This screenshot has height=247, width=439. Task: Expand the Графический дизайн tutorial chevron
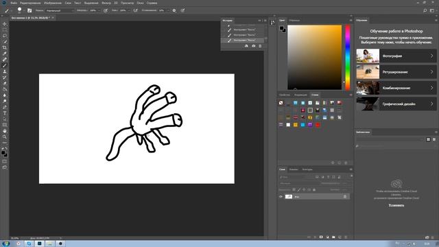pos(431,104)
